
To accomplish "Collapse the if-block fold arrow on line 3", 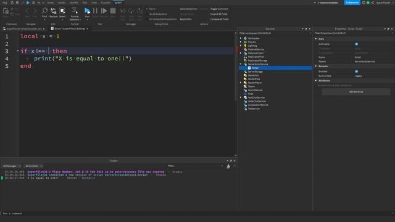I will click(x=18, y=51).
